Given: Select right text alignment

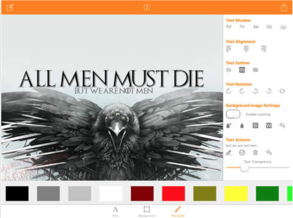Looking at the screenshot, I should tap(264, 48).
